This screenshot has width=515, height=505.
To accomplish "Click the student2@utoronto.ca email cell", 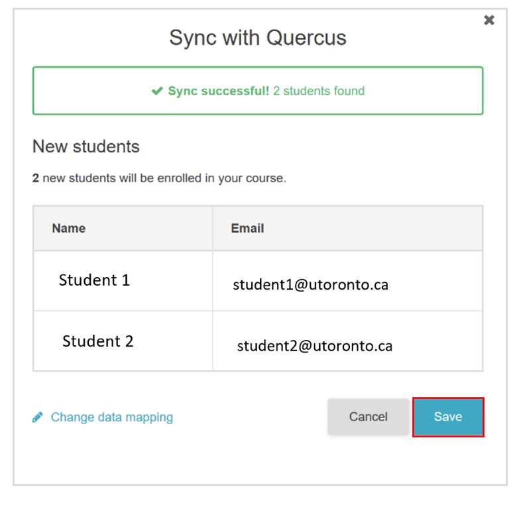I will tap(347, 341).
